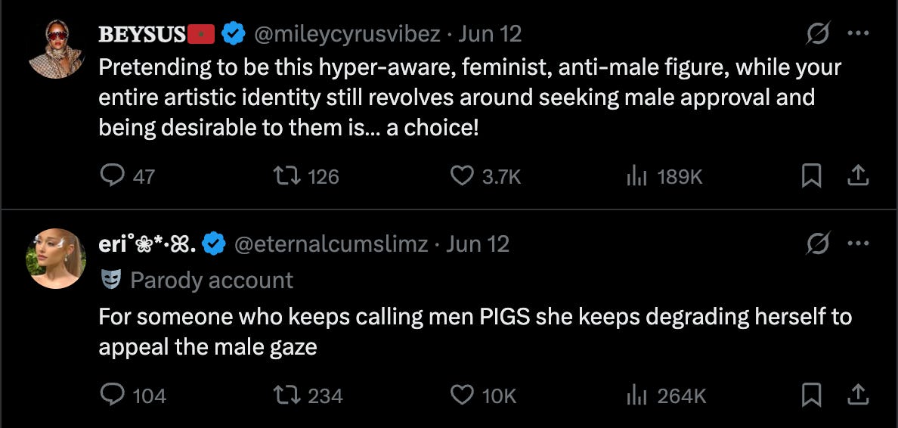Bookmark the eri tweet
This screenshot has width=898, height=428.
[x=811, y=395]
